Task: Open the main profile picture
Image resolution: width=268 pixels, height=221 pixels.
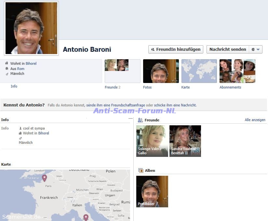Action: pyautogui.click(x=31, y=28)
